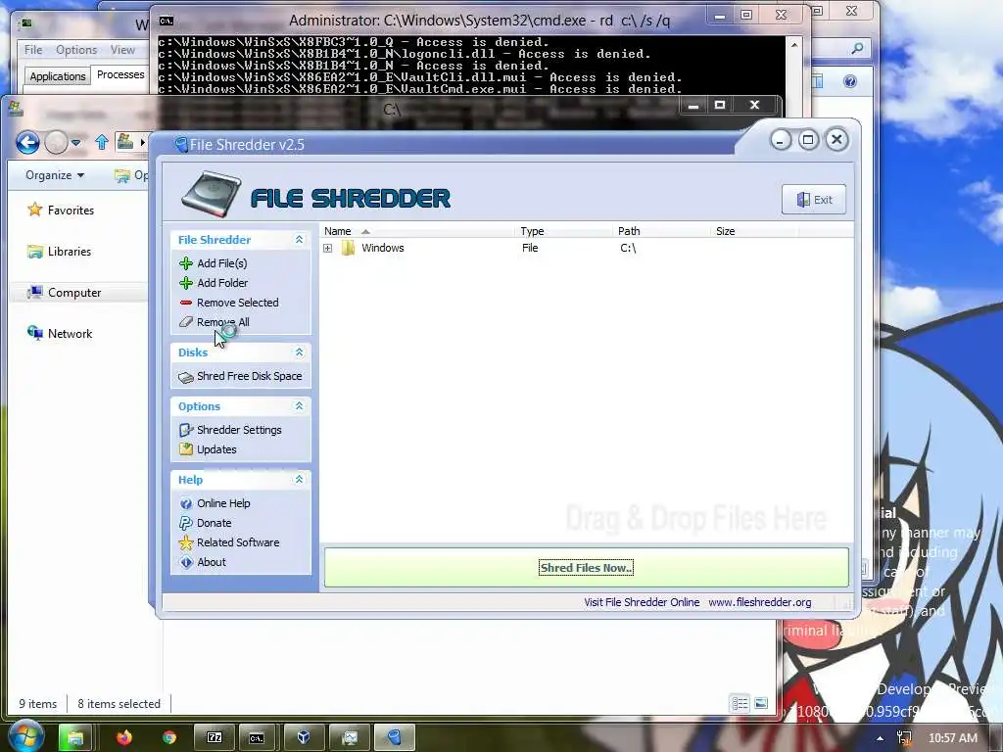Image resolution: width=1003 pixels, height=752 pixels.
Task: Click the Path column header
Action: point(629,231)
